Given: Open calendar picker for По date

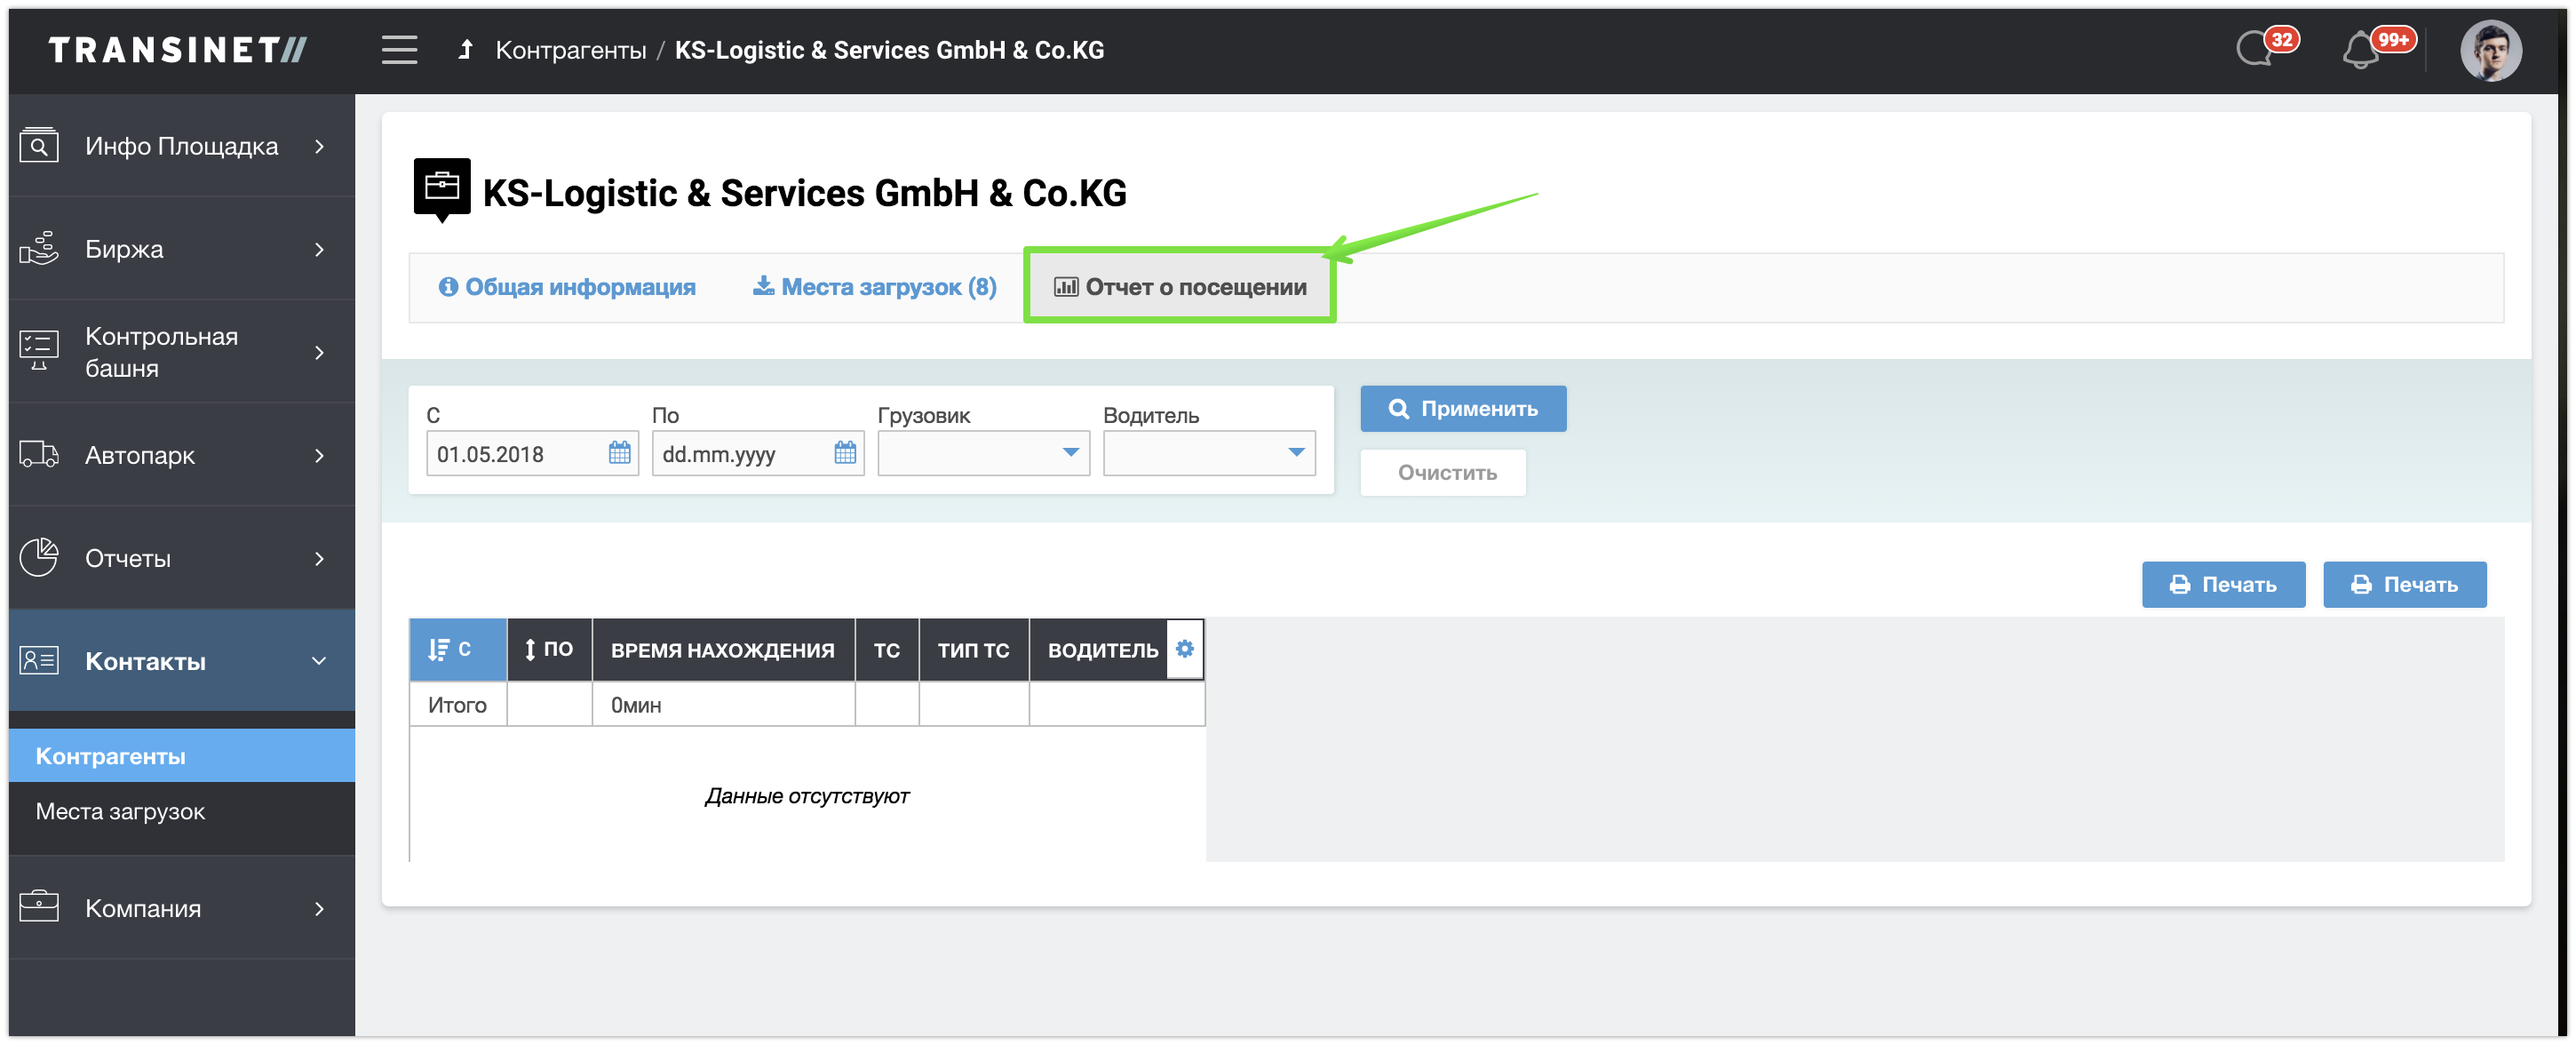Looking at the screenshot, I should click(x=845, y=453).
